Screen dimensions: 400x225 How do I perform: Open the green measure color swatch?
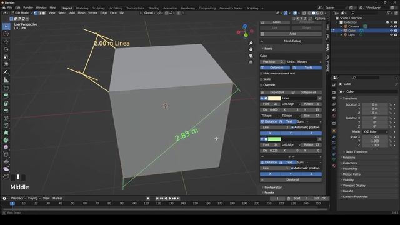[274, 139]
